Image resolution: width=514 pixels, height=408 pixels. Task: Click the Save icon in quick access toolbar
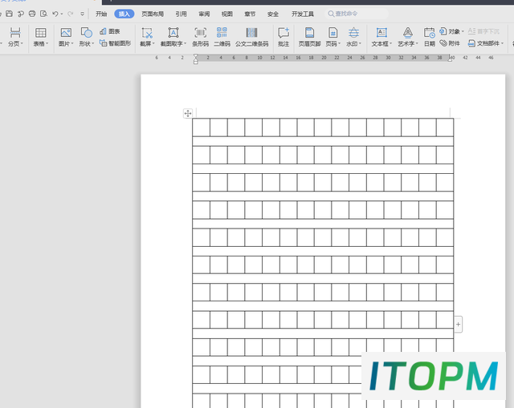pos(9,14)
